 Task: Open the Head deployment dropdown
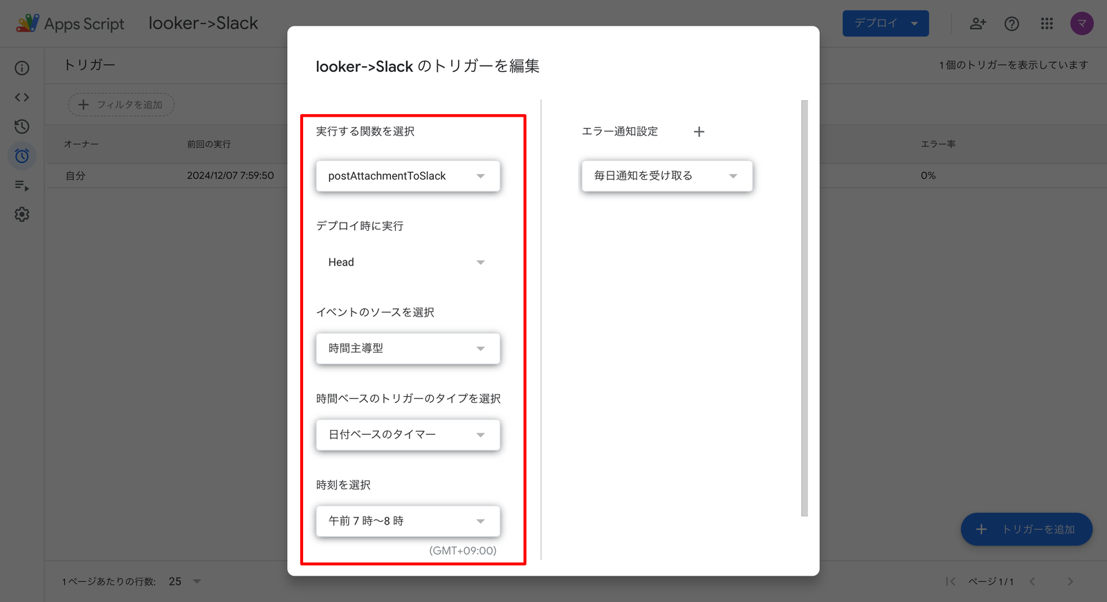[x=408, y=262]
